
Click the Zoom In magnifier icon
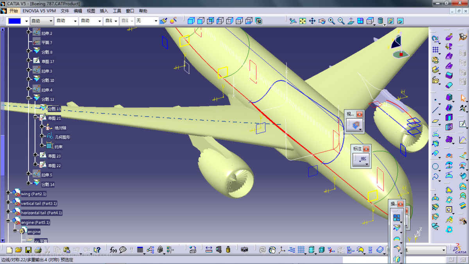tap(332, 21)
